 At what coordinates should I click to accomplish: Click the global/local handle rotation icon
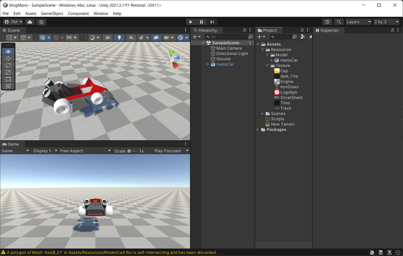[26, 38]
